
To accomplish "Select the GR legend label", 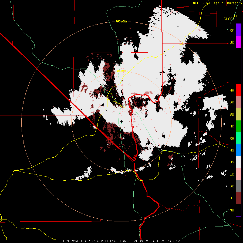I will pos(232,102).
